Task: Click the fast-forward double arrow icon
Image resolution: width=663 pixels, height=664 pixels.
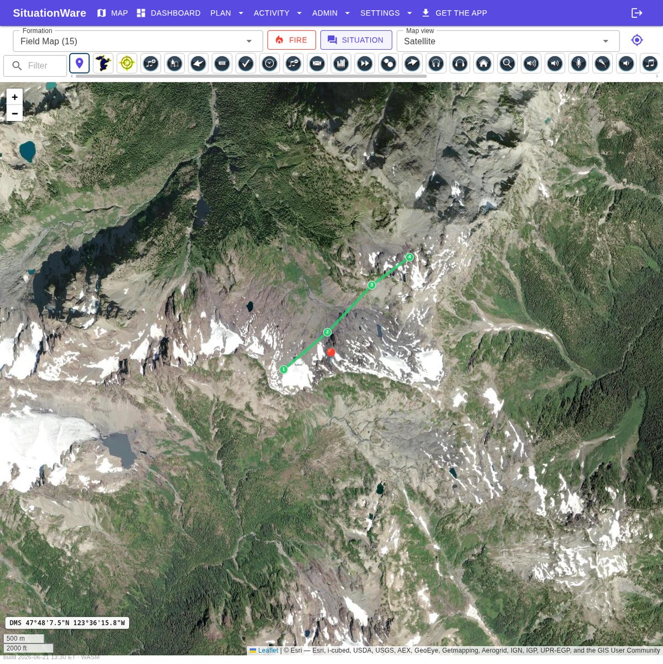Action: click(364, 64)
